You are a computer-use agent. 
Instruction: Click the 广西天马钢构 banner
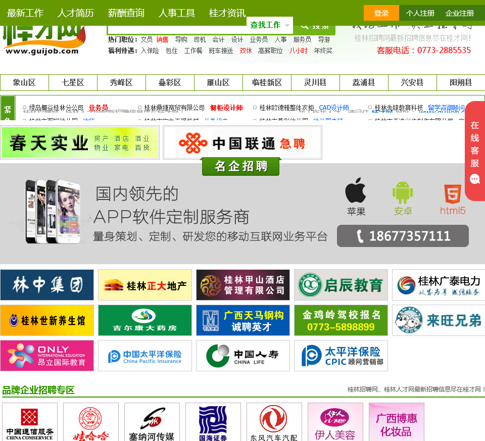tap(243, 320)
